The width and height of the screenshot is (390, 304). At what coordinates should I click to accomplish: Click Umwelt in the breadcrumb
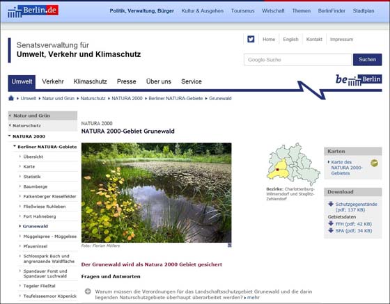tap(29, 98)
